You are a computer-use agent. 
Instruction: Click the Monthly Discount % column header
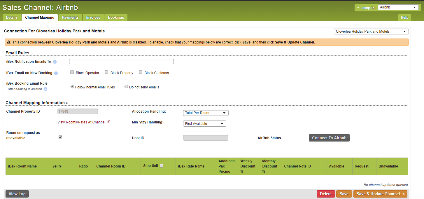271,166
